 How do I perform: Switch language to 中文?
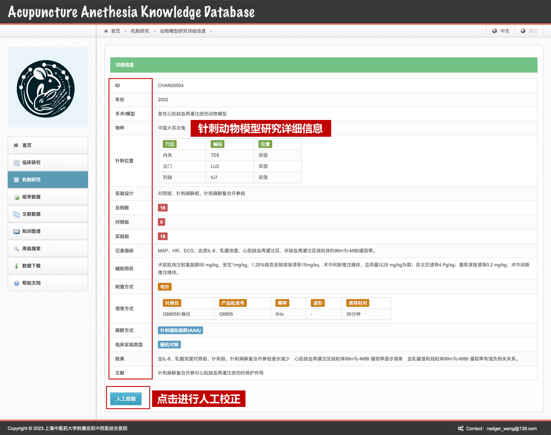[504, 31]
